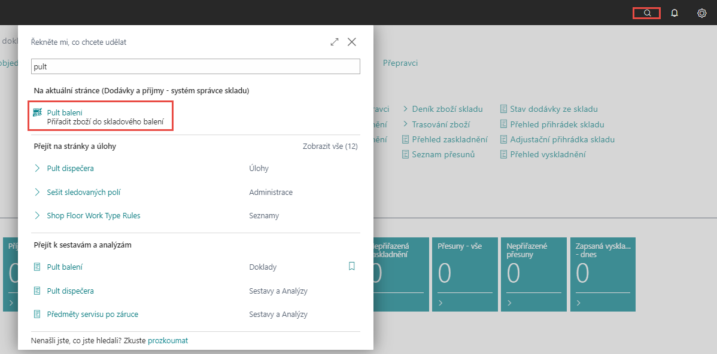Open the Přepravci menu item
The height and width of the screenshot is (354, 717).
(x=400, y=63)
